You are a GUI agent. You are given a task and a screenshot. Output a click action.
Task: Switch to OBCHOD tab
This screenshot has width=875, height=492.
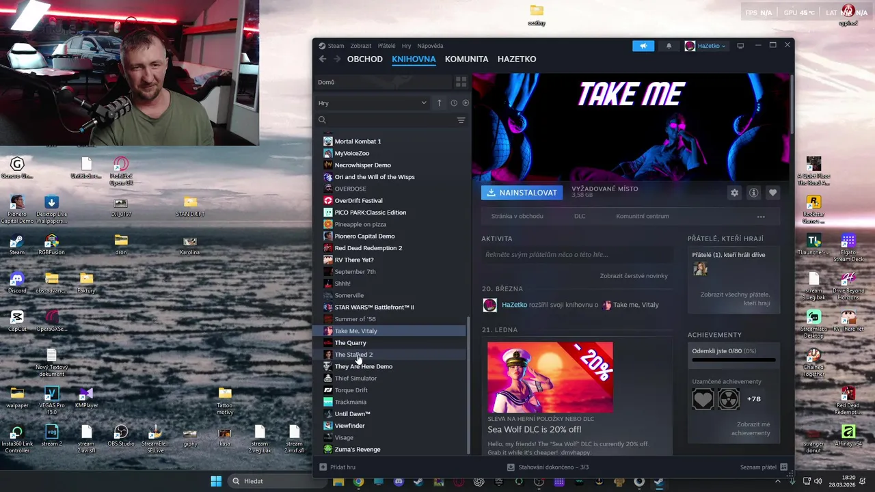(x=364, y=59)
